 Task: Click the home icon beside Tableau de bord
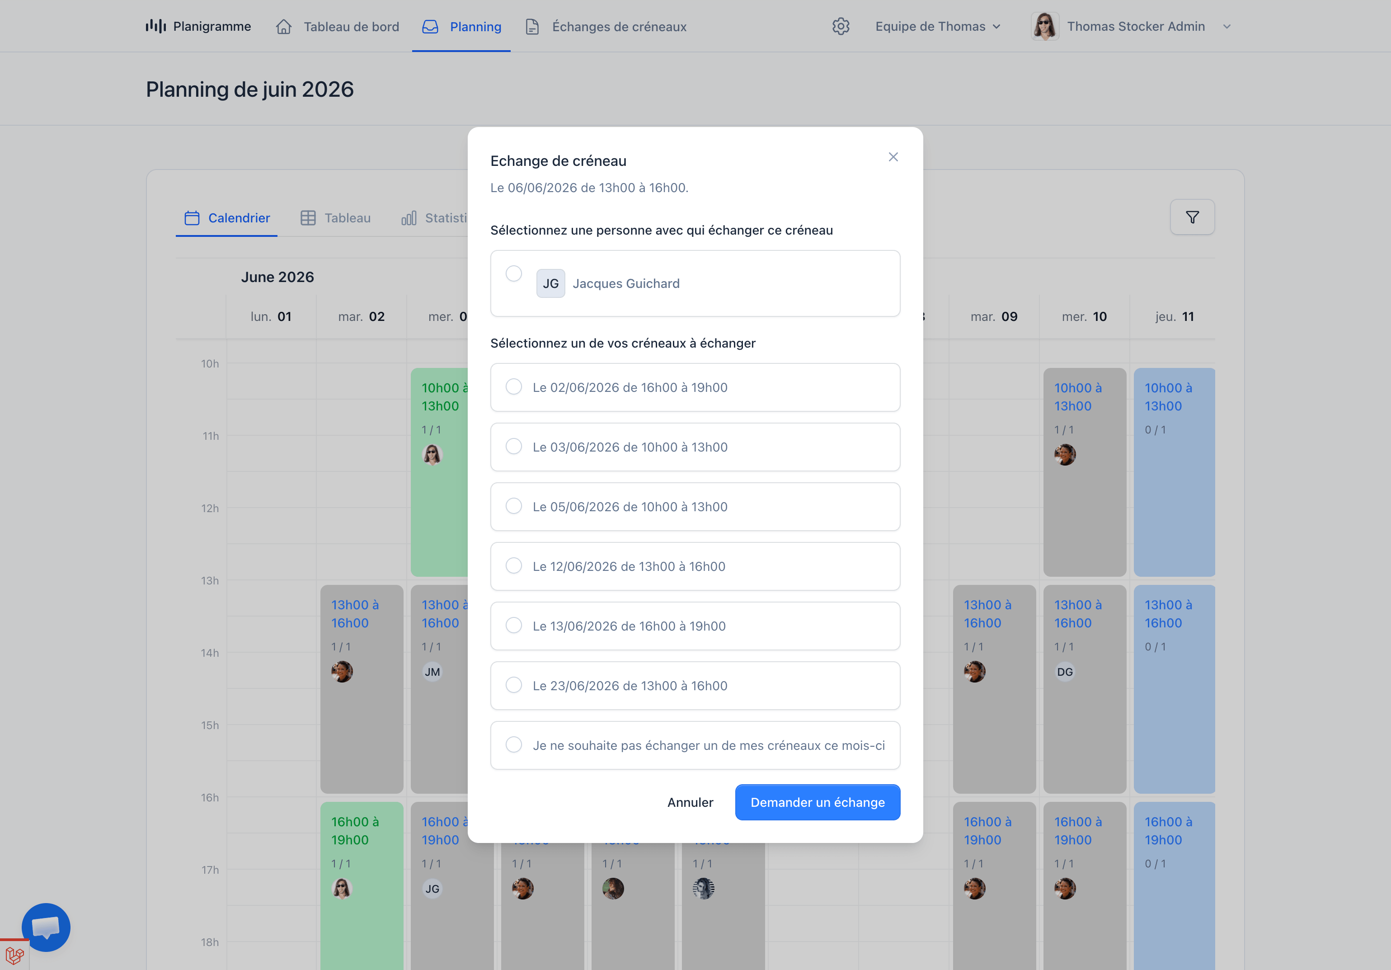(x=283, y=27)
